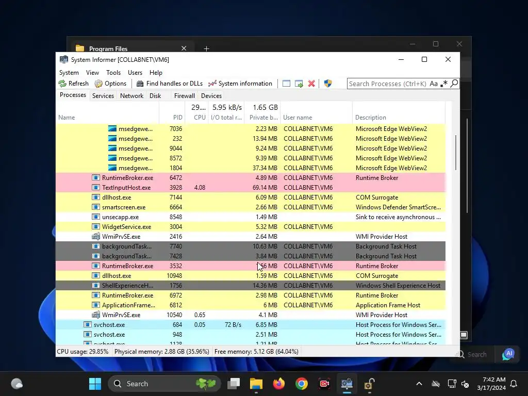Click WmiPrvSE.exe icon for PID 10540
Viewport: 528px width, 396px height.
96,315
